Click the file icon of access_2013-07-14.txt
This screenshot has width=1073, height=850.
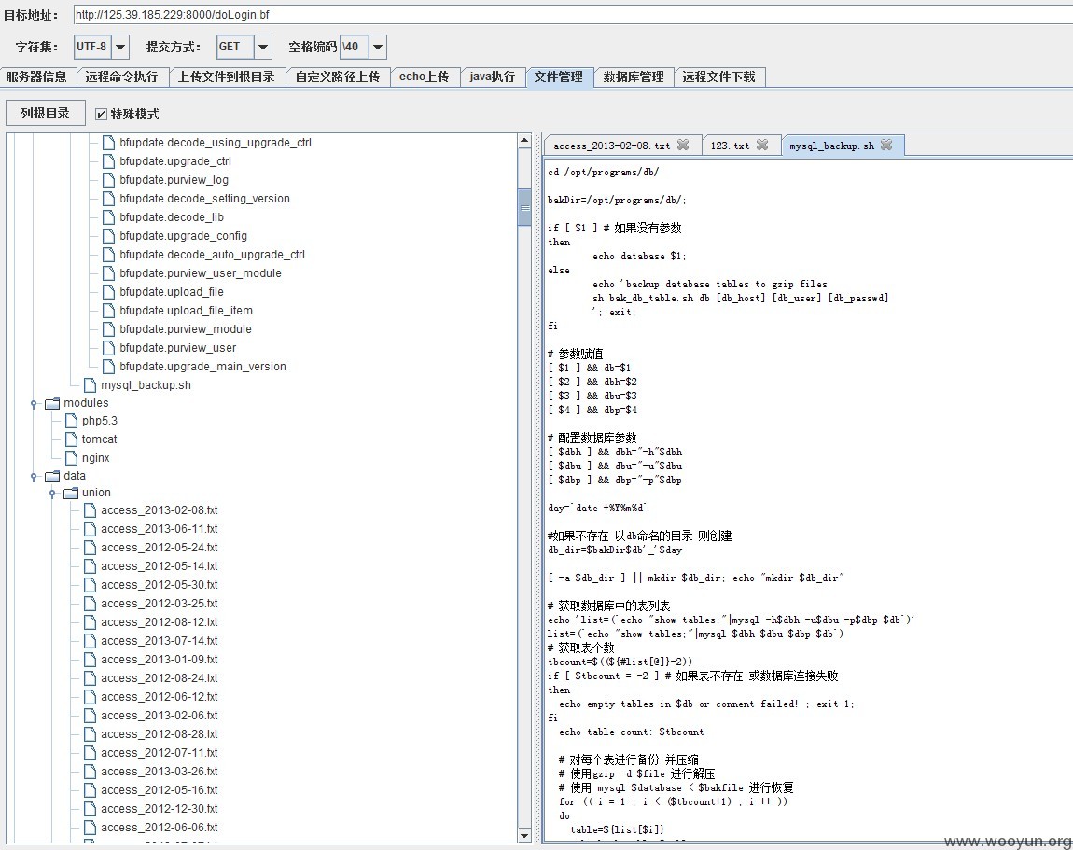90,641
